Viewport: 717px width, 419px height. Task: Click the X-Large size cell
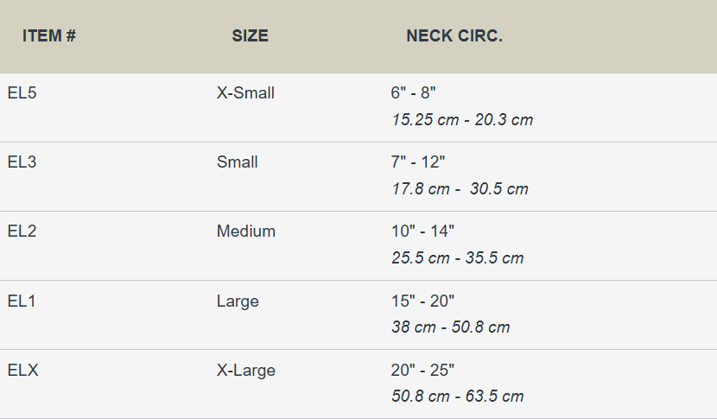(245, 370)
